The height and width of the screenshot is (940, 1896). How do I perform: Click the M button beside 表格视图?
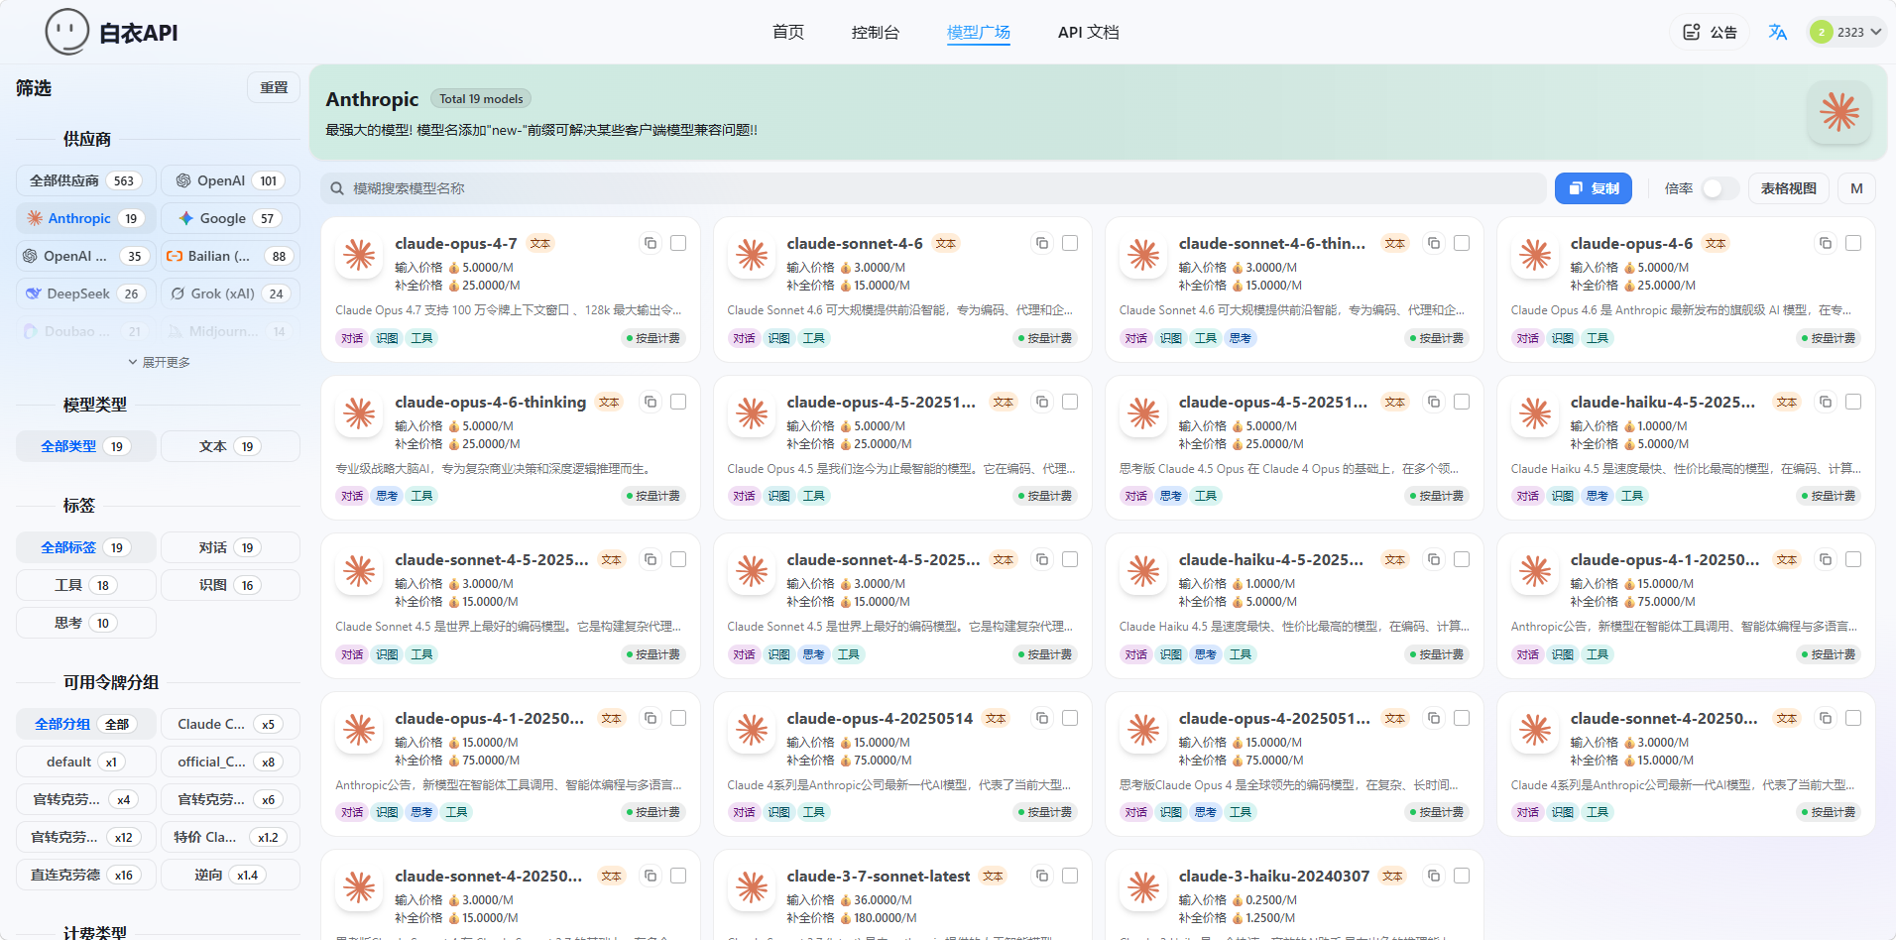(x=1856, y=188)
